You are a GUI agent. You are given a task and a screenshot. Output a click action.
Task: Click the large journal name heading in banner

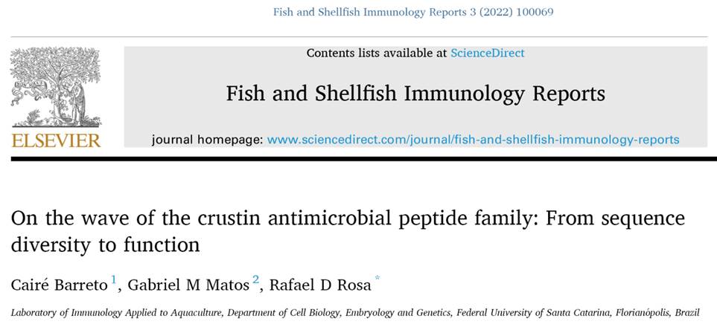click(415, 94)
